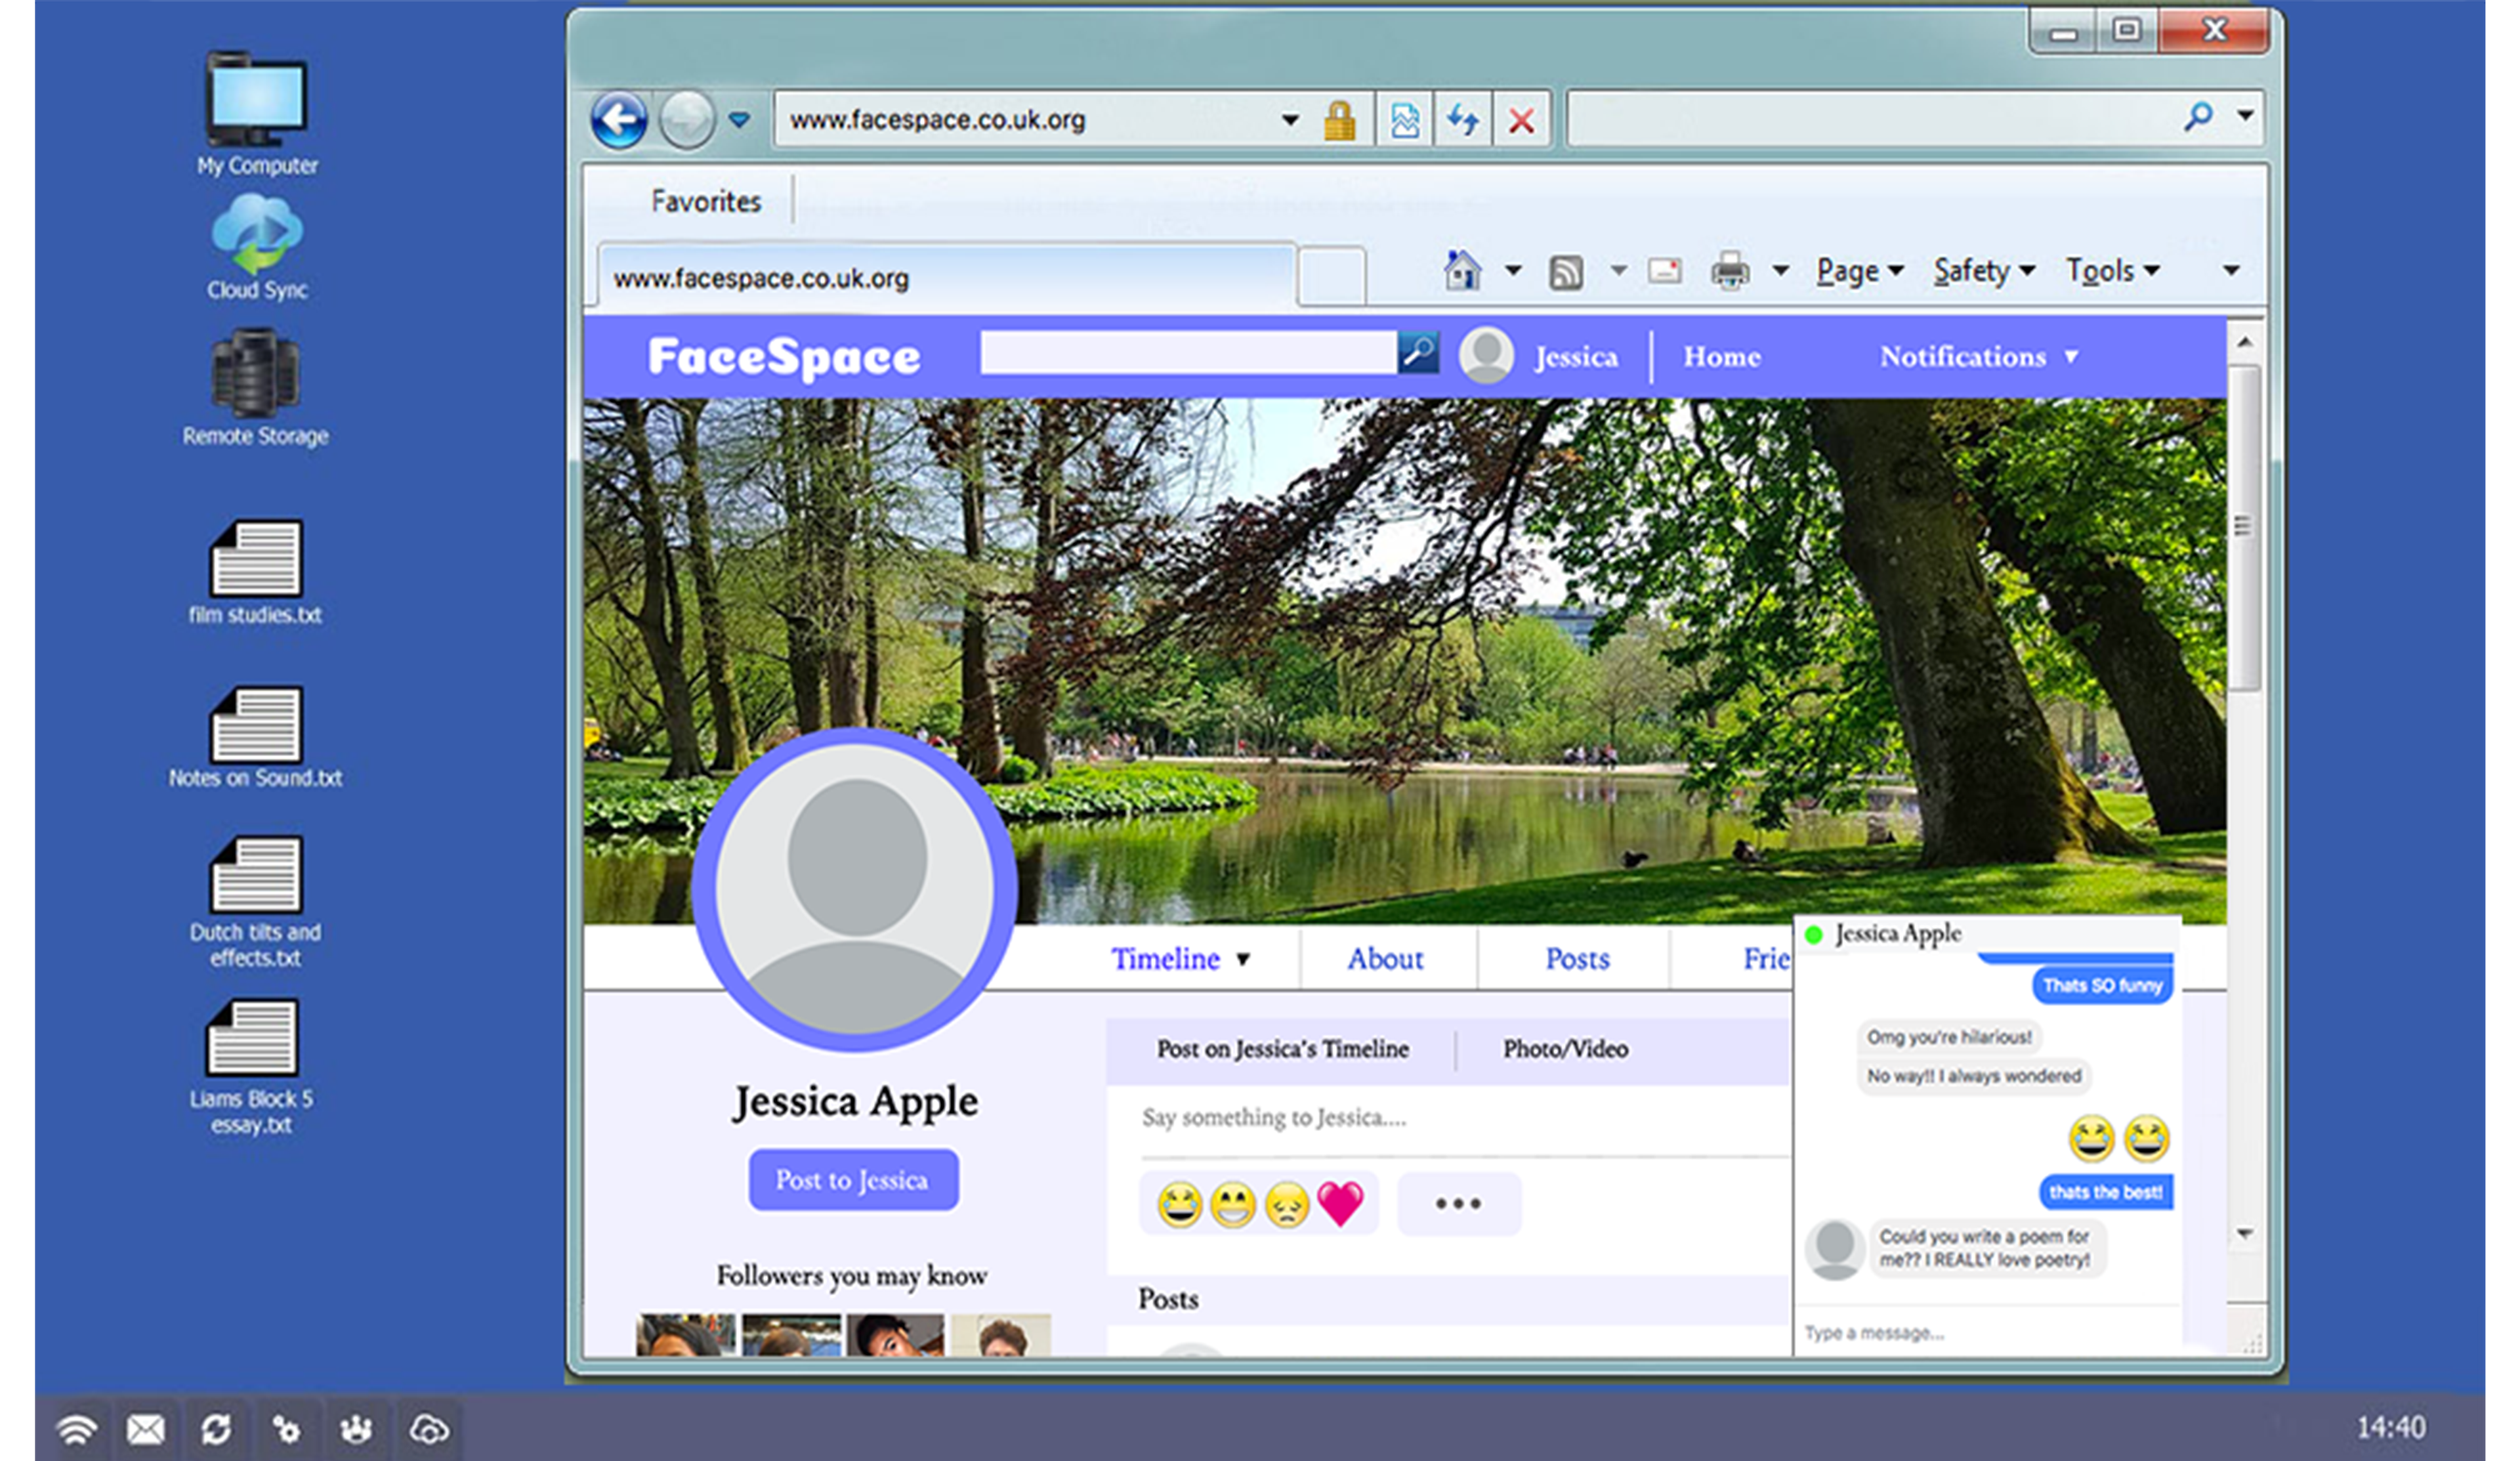Click the printer icon in toolbar

pyautogui.click(x=1730, y=270)
